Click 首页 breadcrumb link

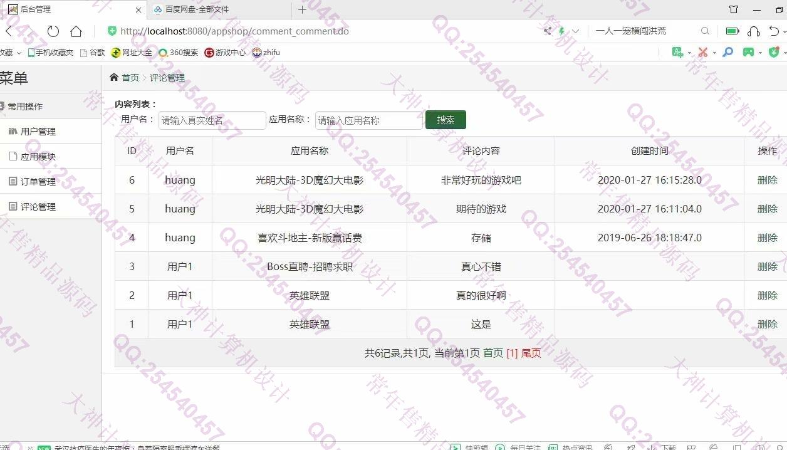coord(130,78)
